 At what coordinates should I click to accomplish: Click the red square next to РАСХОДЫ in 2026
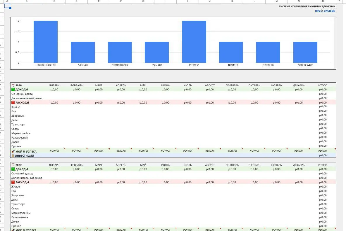coord(13,102)
